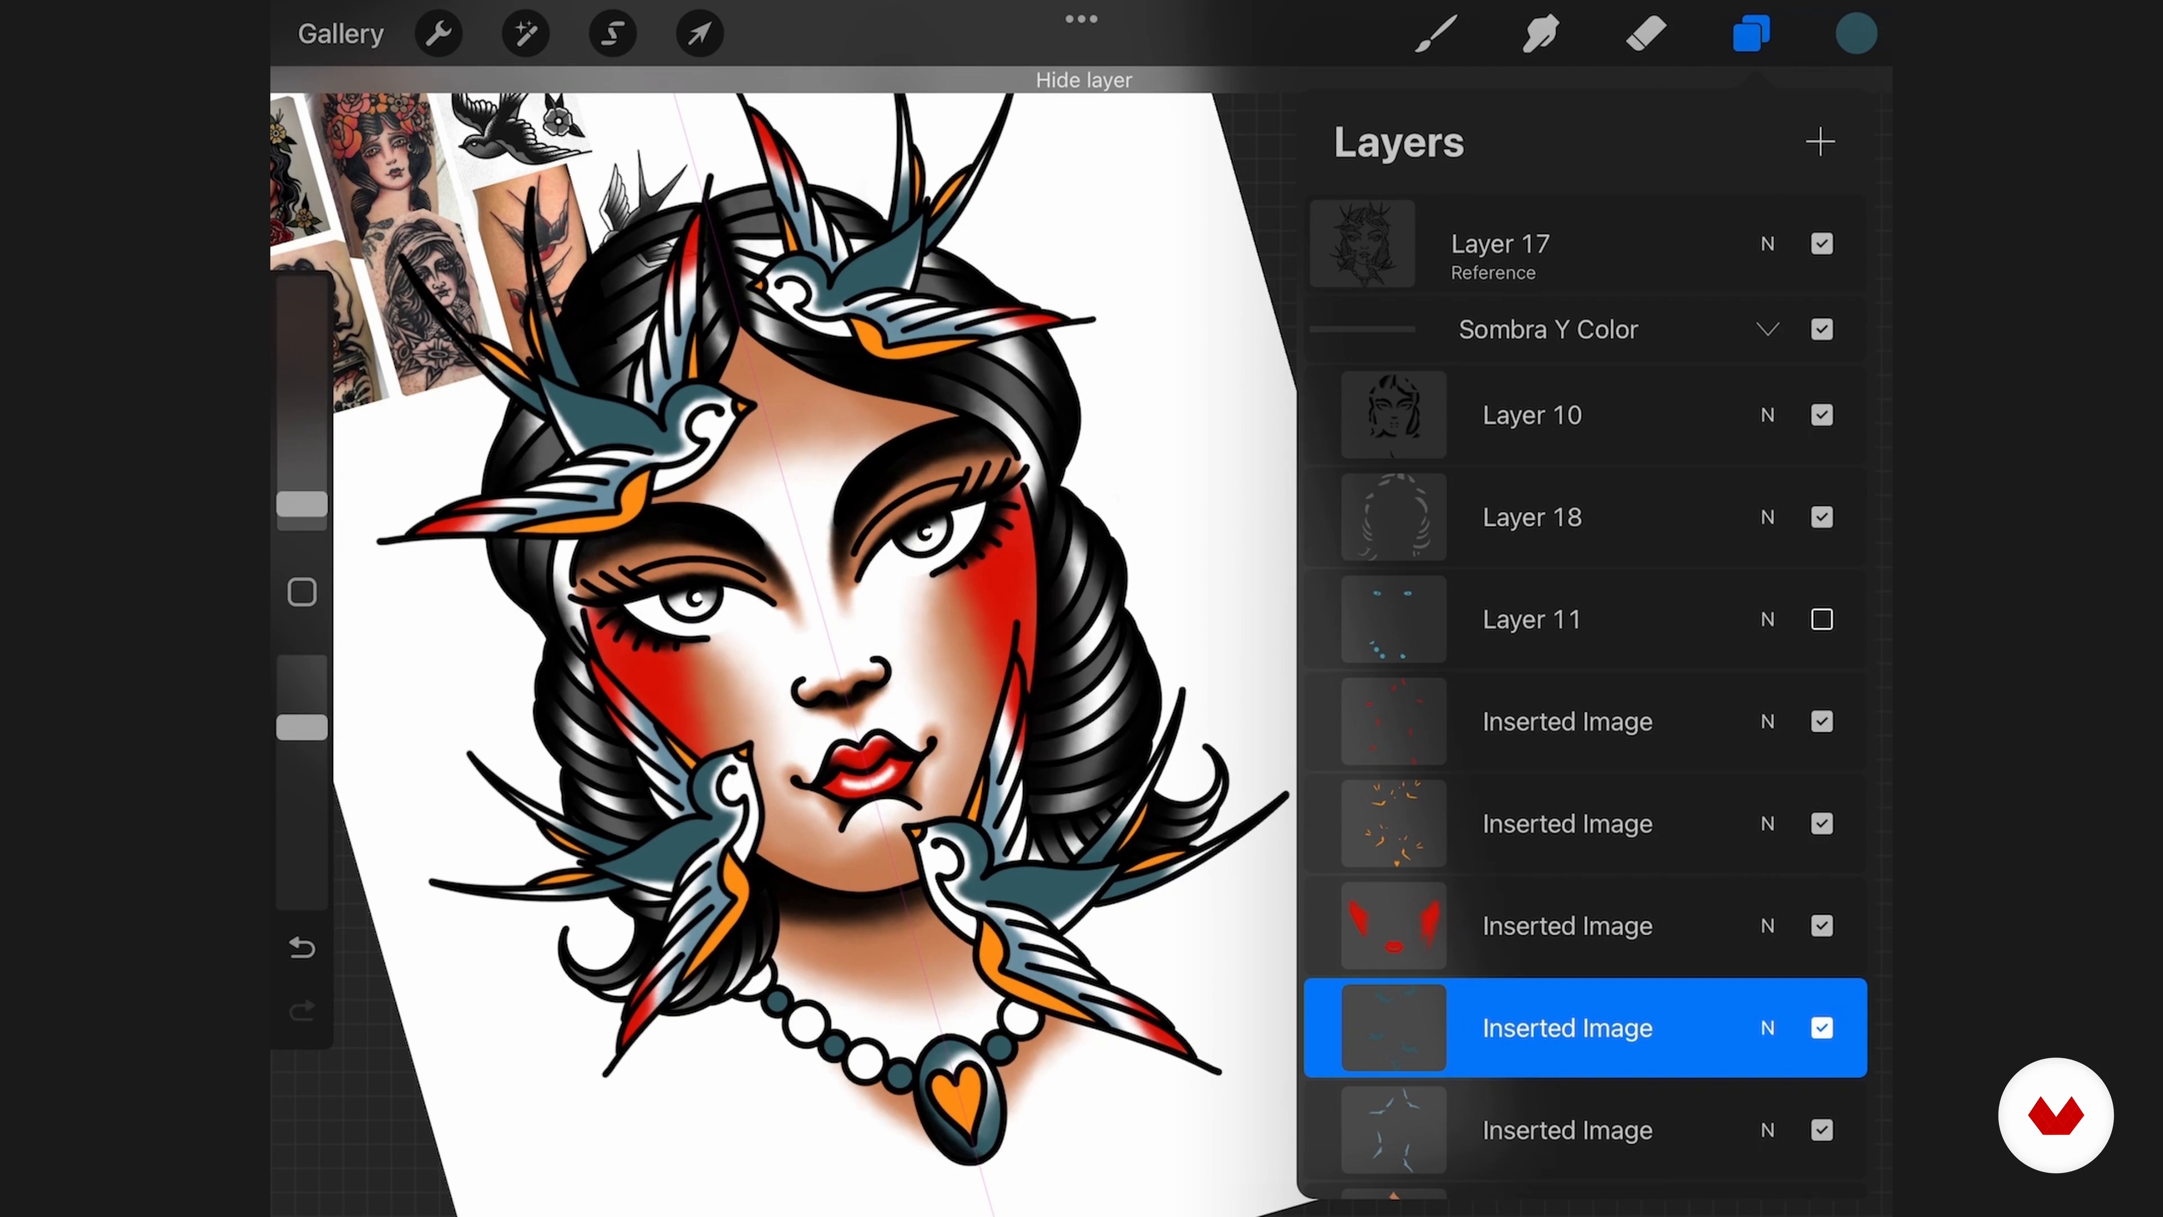
Task: Tap the highlighted Inserted Image layer name
Action: [x=1568, y=1028]
